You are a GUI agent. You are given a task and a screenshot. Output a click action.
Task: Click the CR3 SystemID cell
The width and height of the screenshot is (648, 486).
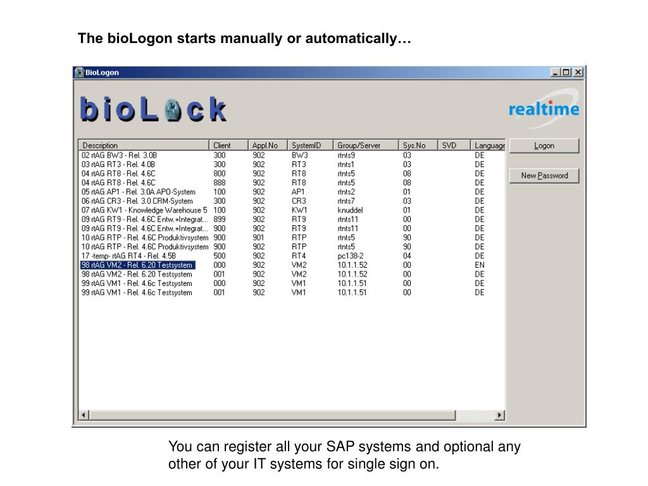pos(299,201)
